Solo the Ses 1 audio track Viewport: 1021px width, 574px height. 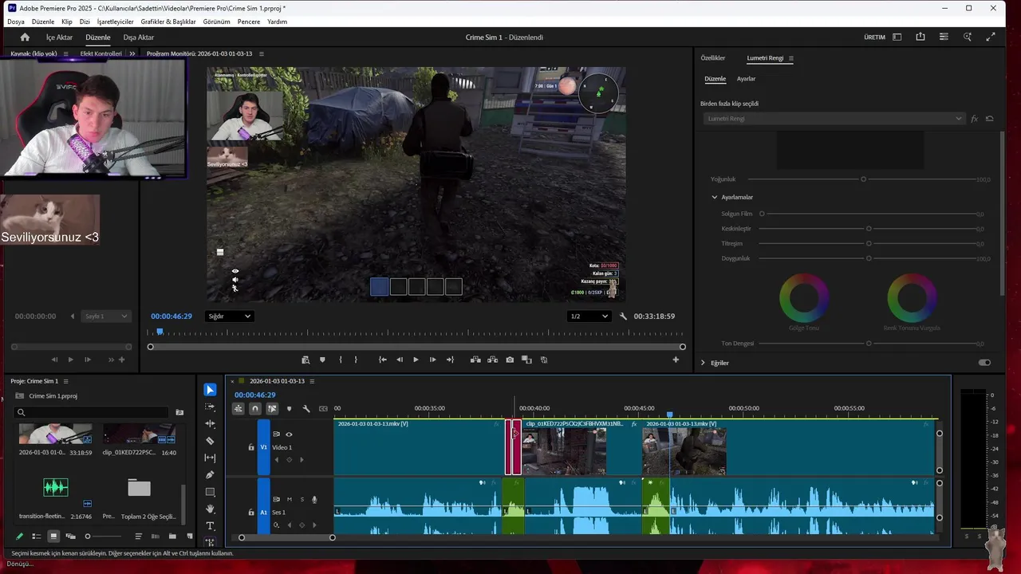[x=302, y=500]
